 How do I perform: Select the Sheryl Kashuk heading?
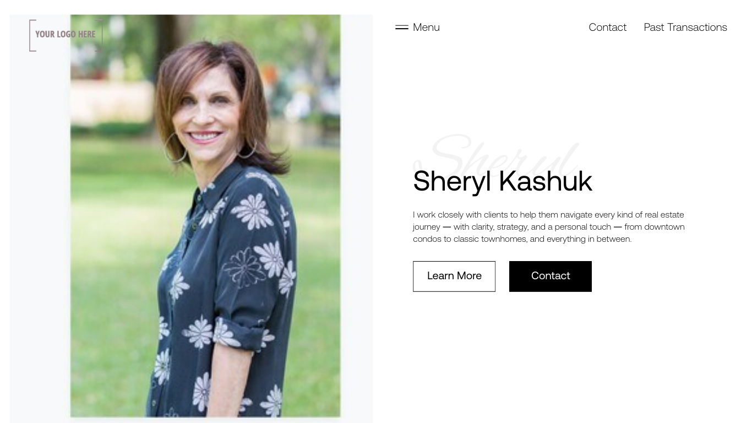[x=503, y=181]
